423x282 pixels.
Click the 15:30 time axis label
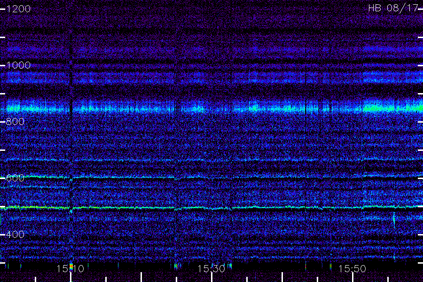[211, 268]
